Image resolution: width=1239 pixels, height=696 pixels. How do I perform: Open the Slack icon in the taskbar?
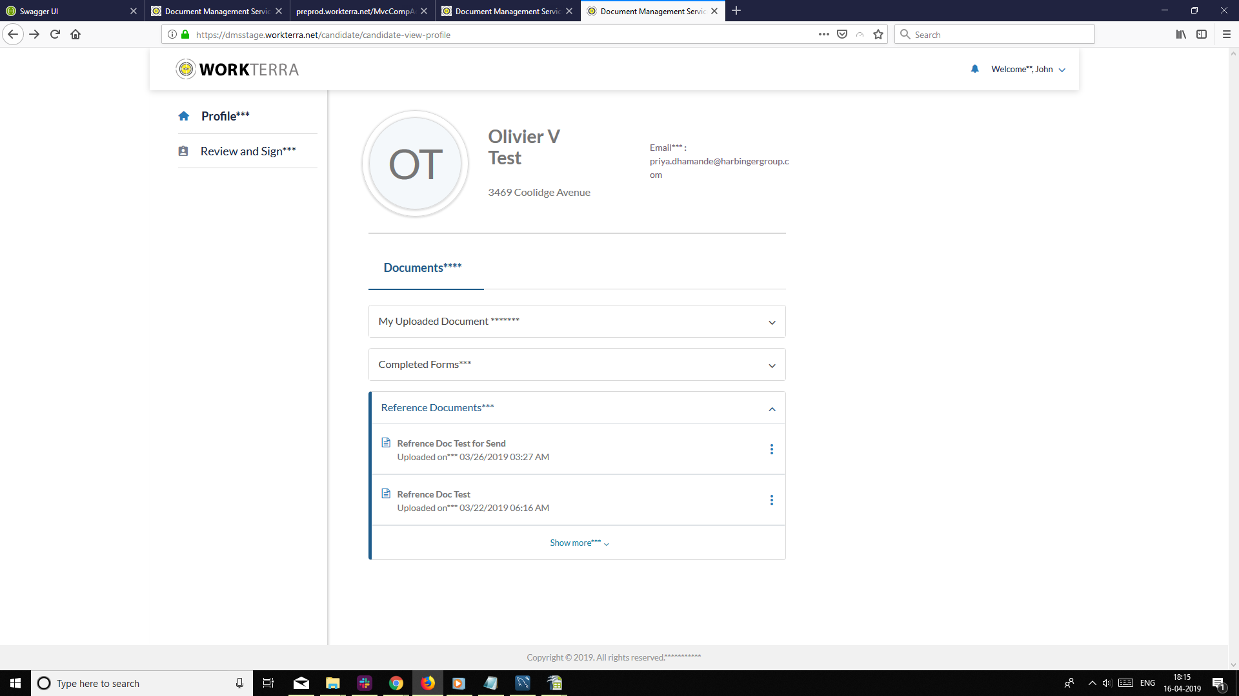coord(365,683)
